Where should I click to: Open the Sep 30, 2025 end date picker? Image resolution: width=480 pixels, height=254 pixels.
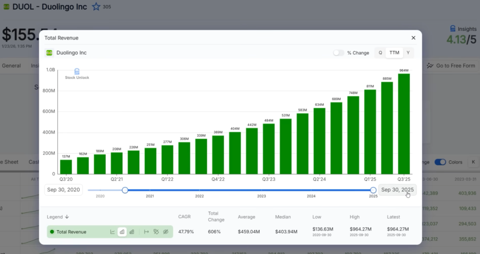[397, 190]
